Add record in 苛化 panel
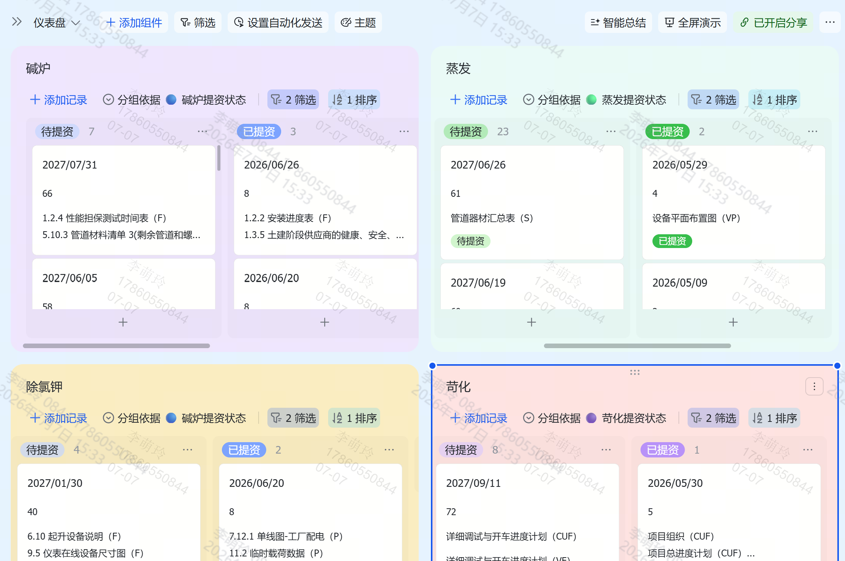 click(479, 418)
